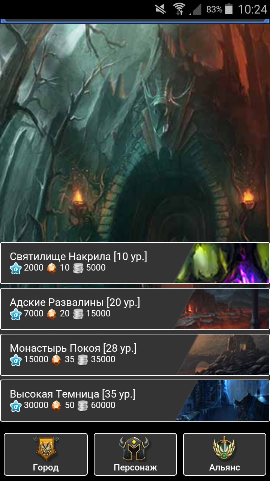This screenshot has width=270, height=481.
Task: Tap Wi-Fi icon in status bar
Action: click(x=180, y=9)
